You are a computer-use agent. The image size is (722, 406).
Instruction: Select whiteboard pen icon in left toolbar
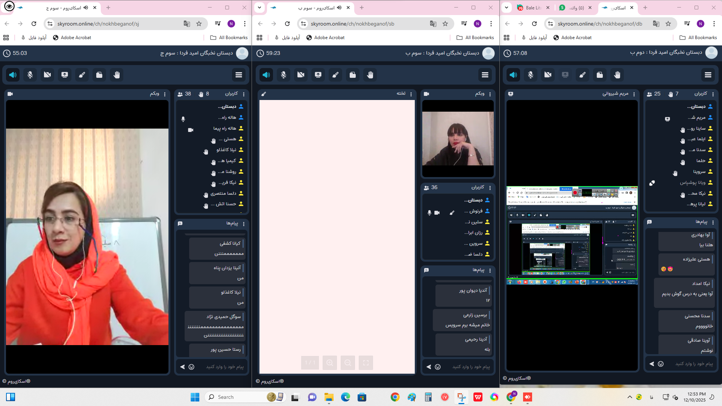82,75
